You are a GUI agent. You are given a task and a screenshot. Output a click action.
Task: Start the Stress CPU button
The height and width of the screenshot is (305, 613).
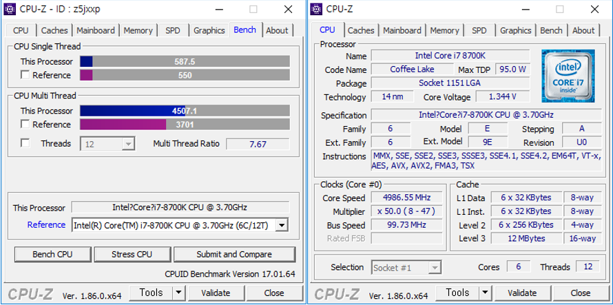point(132,255)
